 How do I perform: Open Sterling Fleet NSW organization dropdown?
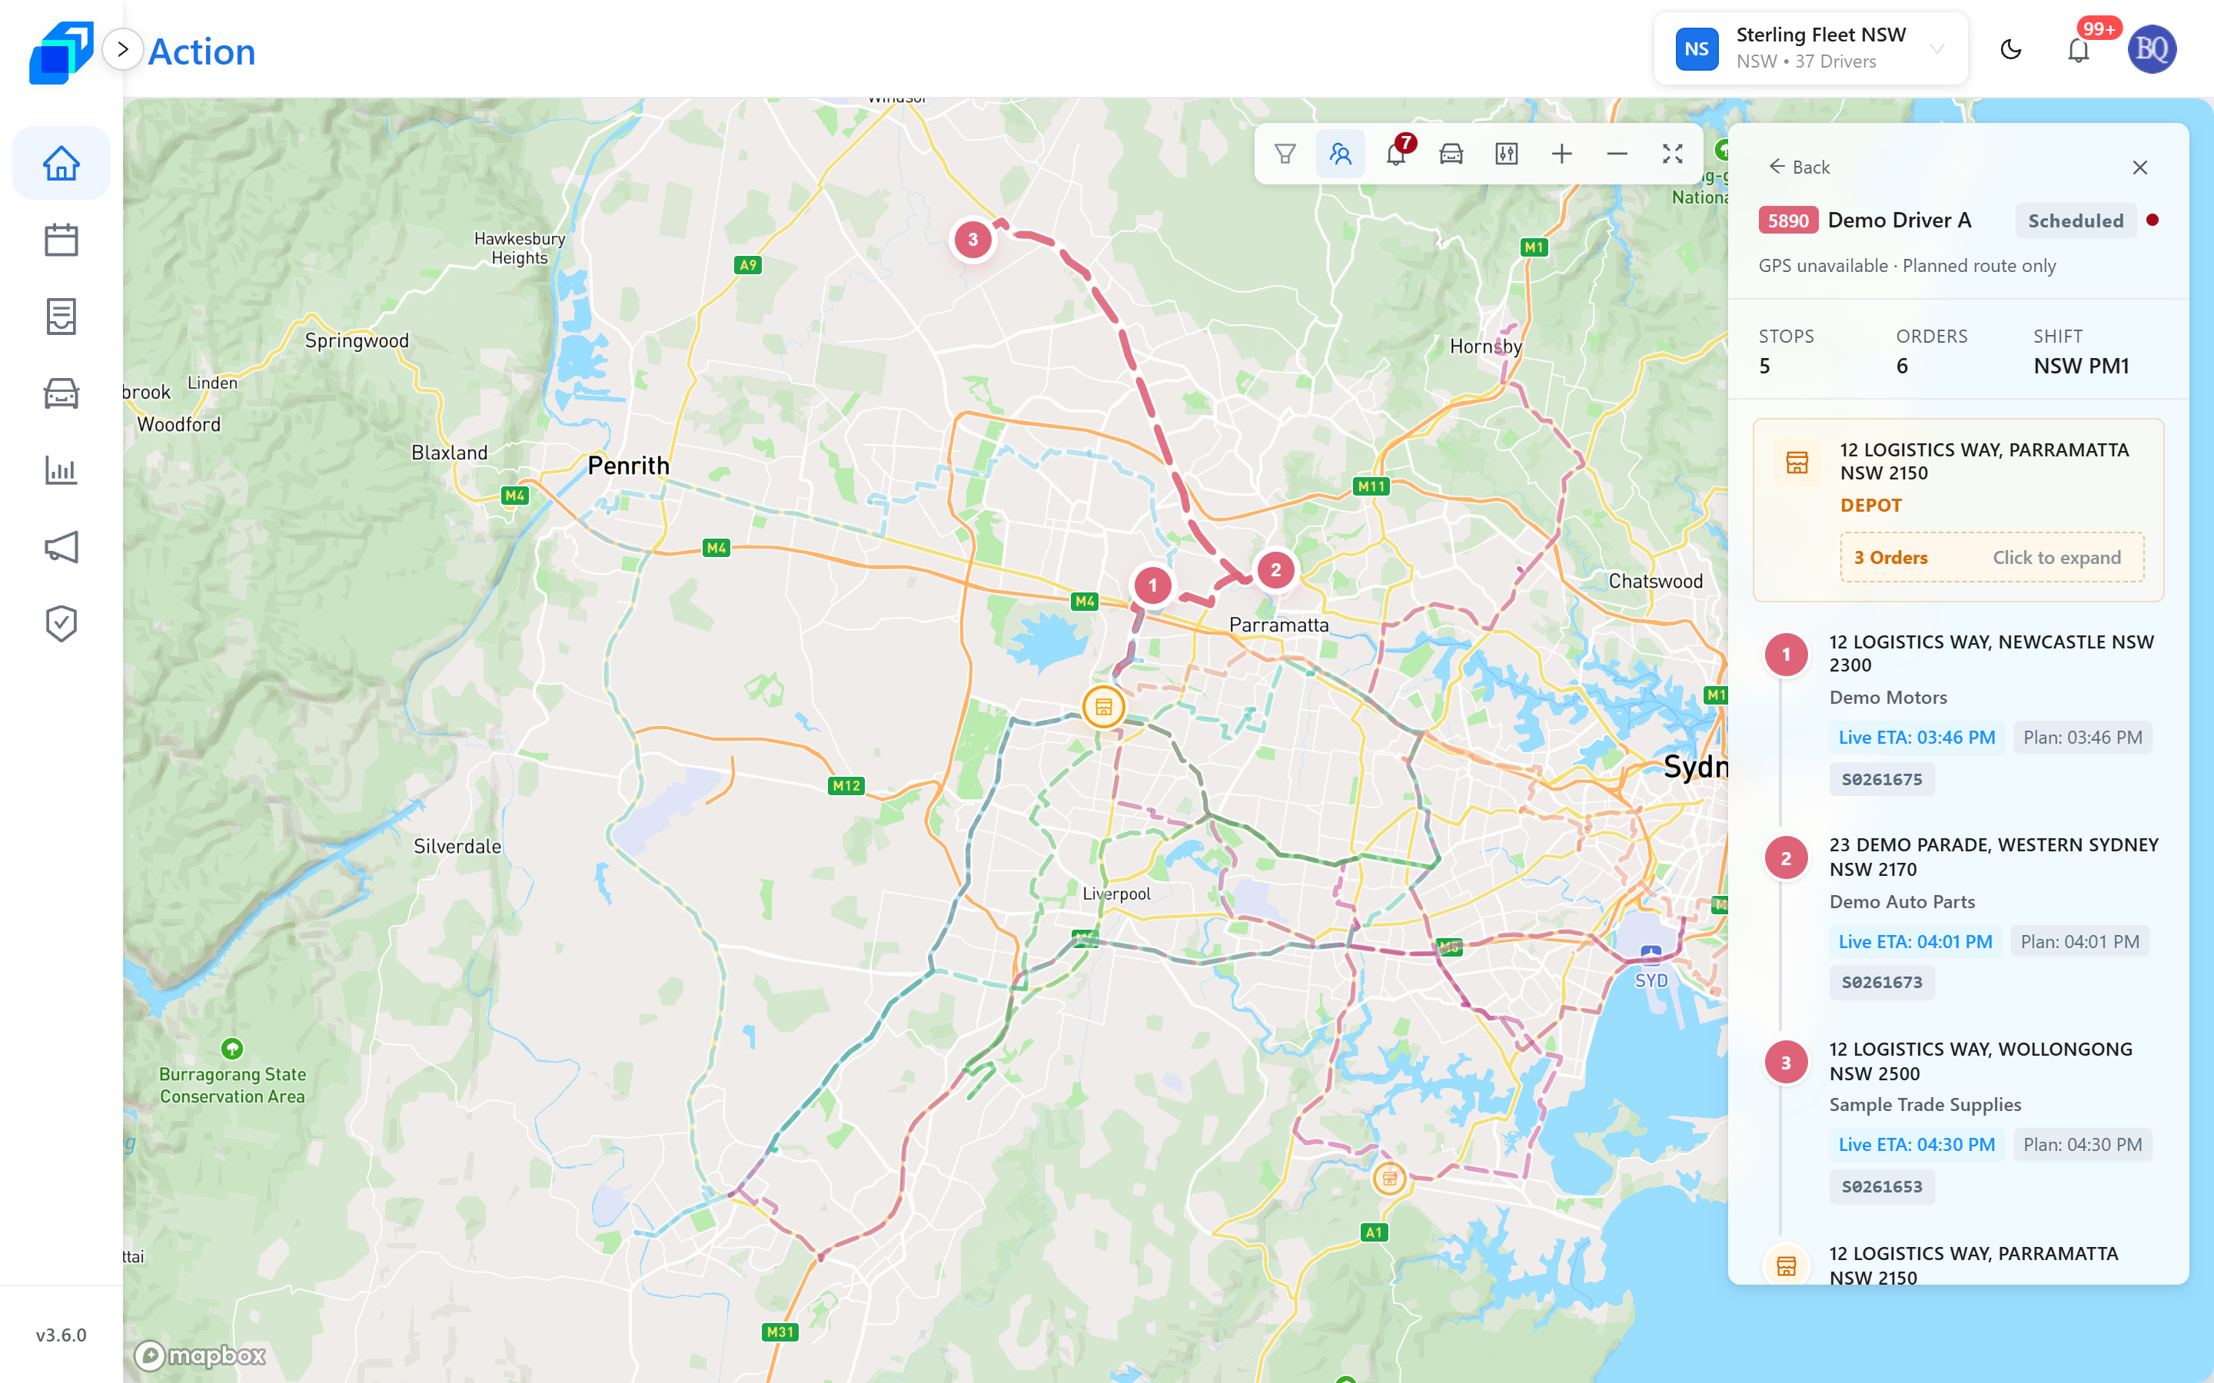point(1810,48)
